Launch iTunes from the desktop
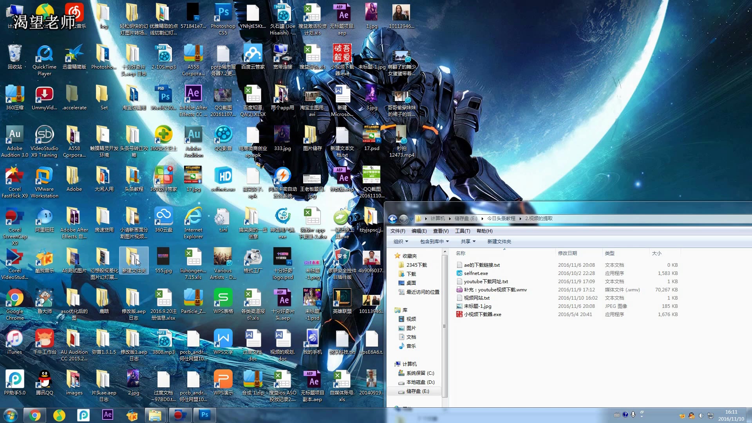The width and height of the screenshot is (752, 423). (x=14, y=342)
